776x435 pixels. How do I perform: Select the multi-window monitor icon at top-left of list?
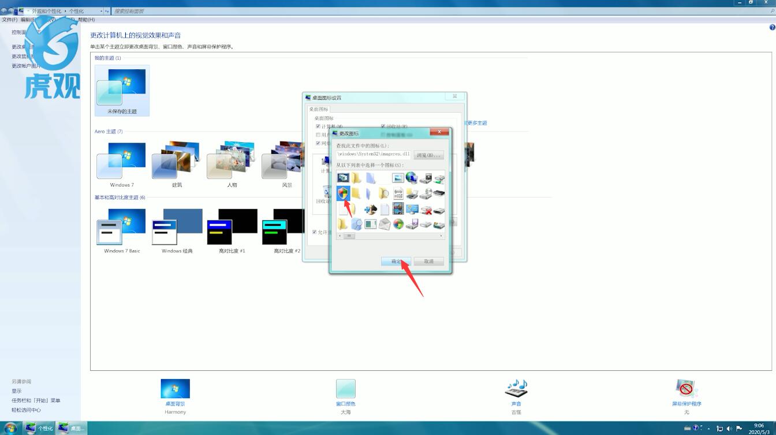point(343,178)
